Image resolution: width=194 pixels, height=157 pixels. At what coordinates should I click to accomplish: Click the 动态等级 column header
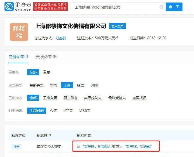[19, 136]
